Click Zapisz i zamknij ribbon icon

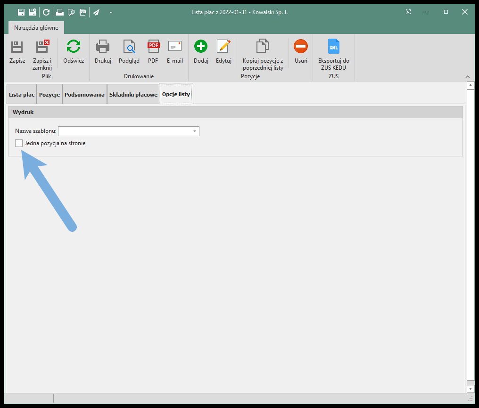[x=42, y=47]
